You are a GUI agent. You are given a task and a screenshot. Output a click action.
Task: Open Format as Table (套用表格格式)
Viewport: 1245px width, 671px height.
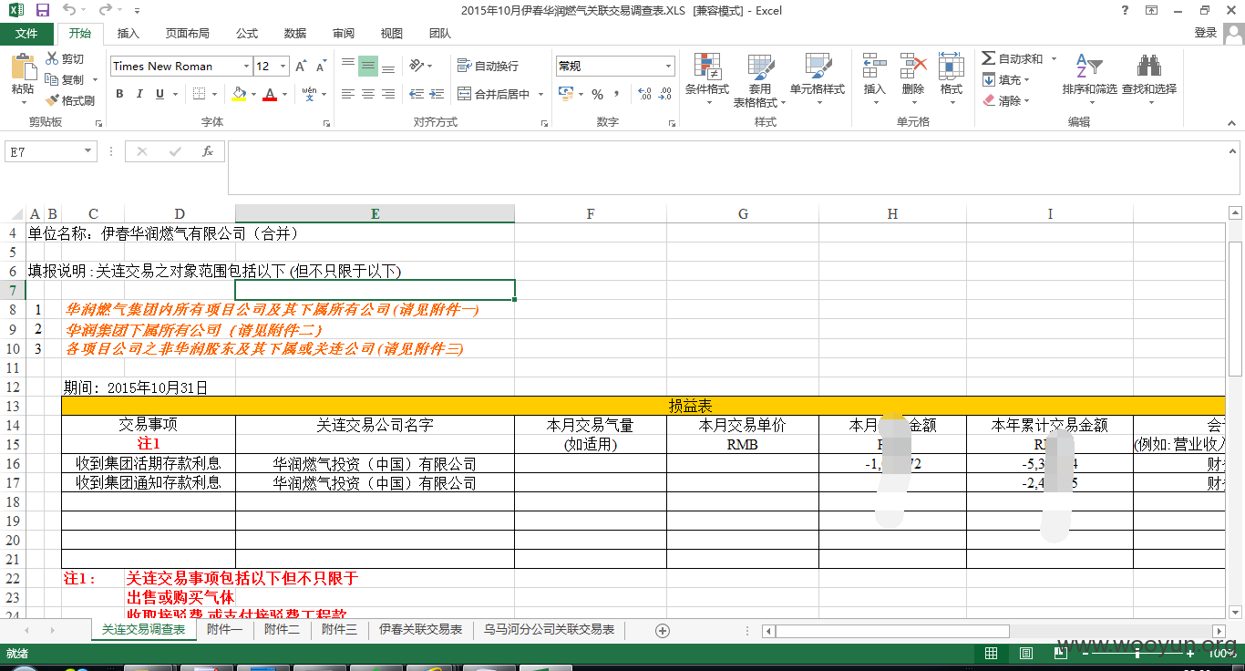pyautogui.click(x=760, y=80)
